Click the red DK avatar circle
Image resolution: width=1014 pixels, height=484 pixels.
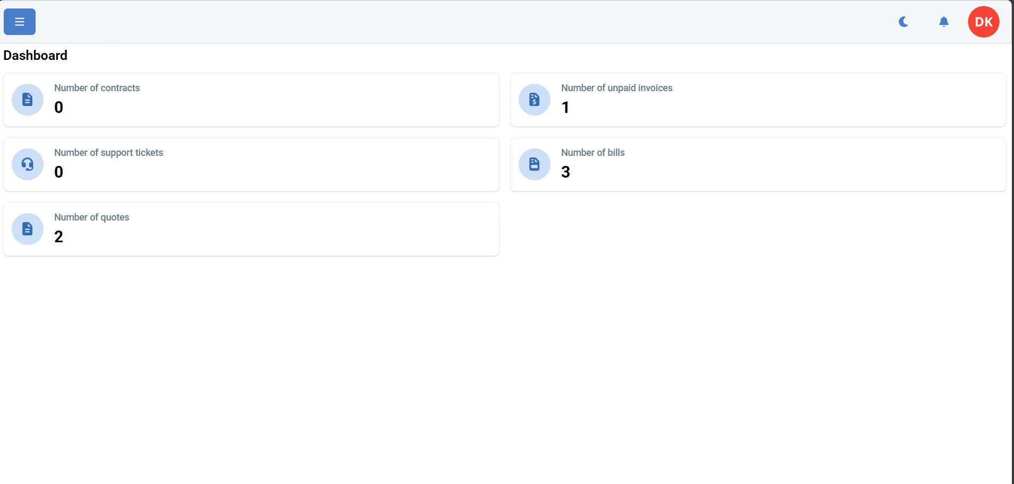click(983, 22)
